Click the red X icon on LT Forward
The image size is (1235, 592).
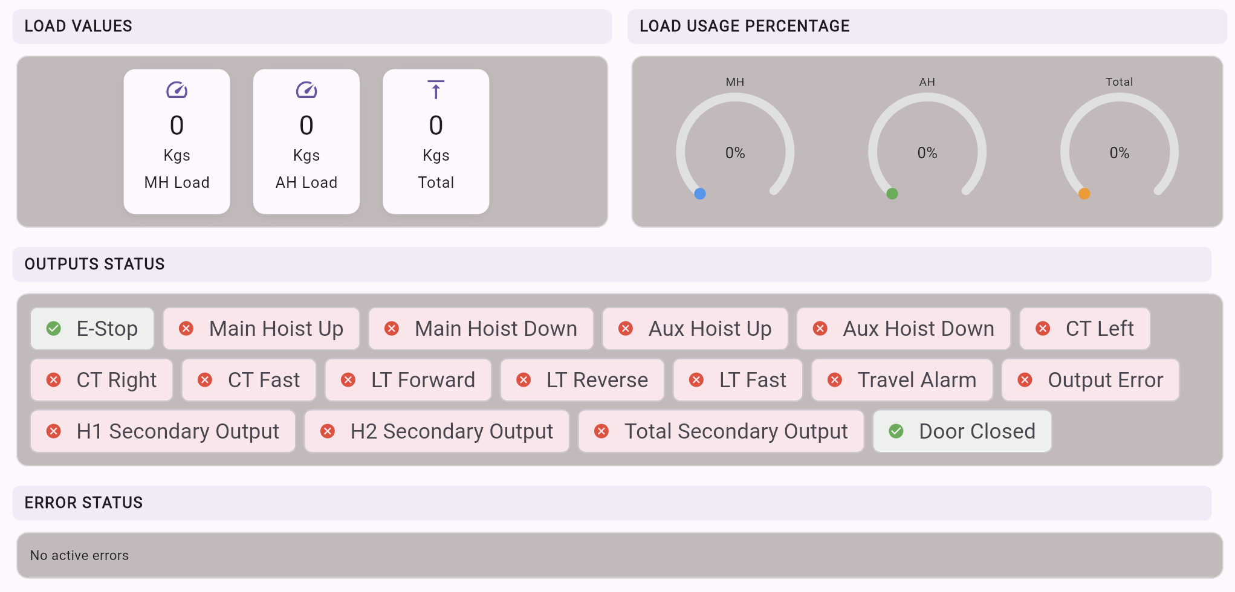point(348,380)
